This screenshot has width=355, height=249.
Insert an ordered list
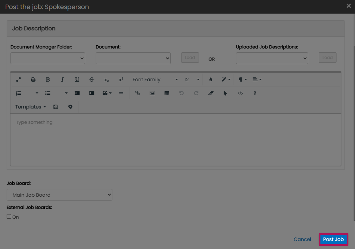[x=19, y=93]
